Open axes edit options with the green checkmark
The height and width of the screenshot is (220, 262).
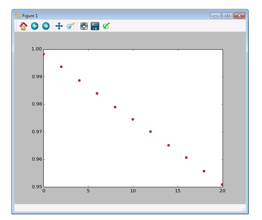pos(106,26)
